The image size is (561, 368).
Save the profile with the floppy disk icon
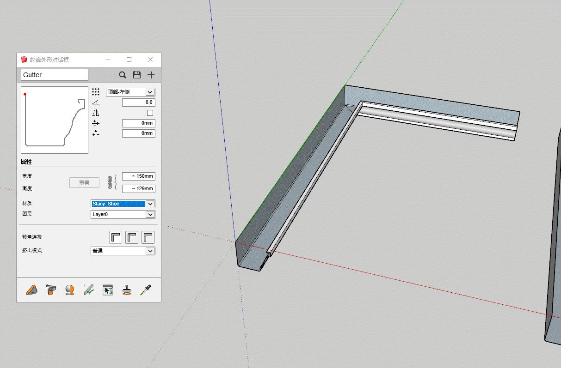tap(137, 75)
